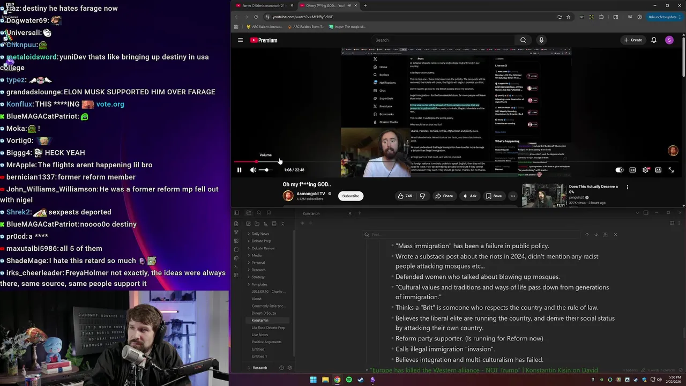Image resolution: width=686 pixels, height=386 pixels.
Task: Open YouTube hamburger guide menu
Action: [240, 40]
